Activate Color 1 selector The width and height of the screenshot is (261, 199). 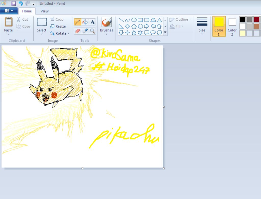click(219, 26)
